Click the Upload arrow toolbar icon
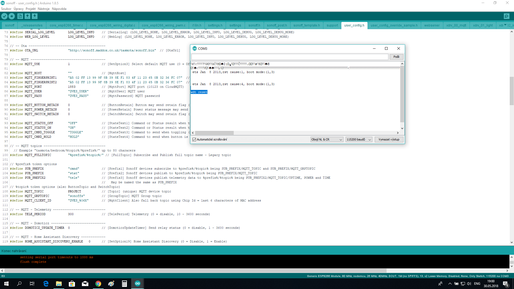This screenshot has width=514, height=289. coord(12,16)
